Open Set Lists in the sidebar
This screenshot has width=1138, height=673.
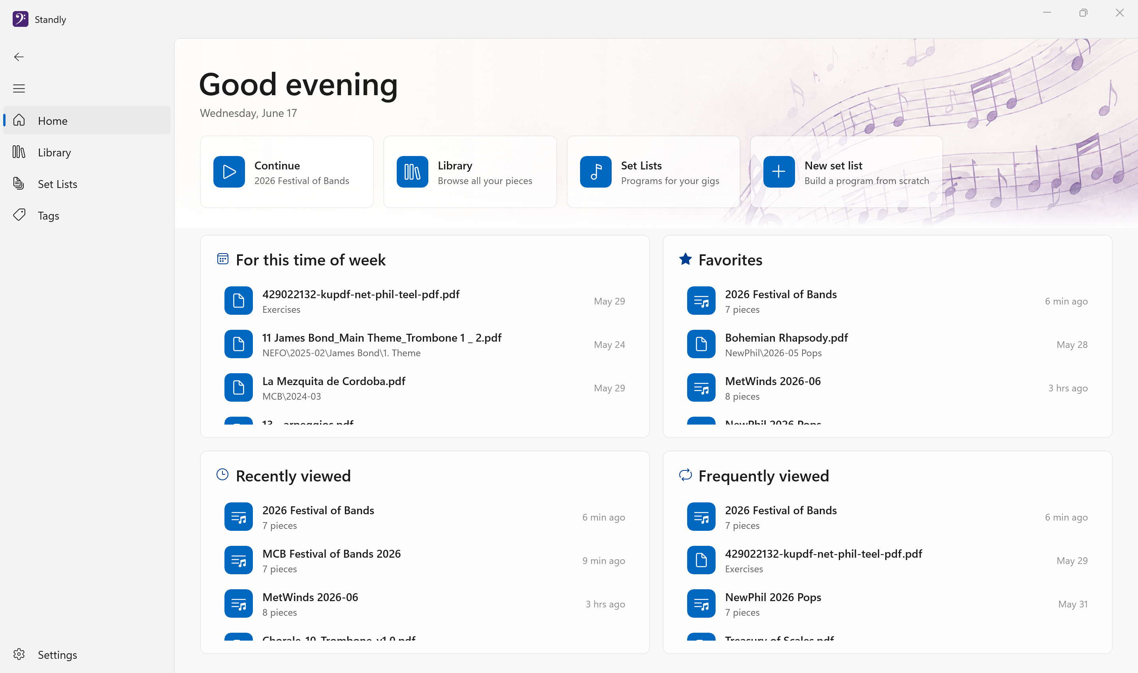coord(87,184)
